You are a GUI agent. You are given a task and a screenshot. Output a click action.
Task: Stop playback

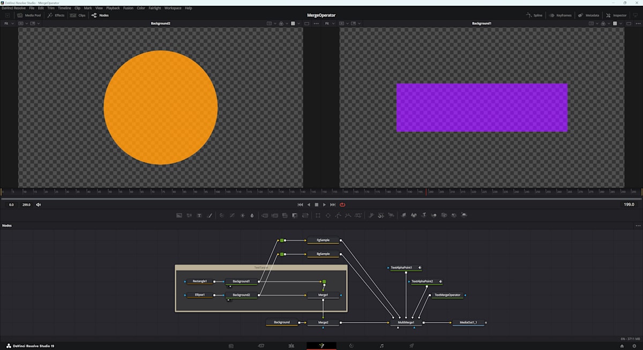pyautogui.click(x=316, y=205)
